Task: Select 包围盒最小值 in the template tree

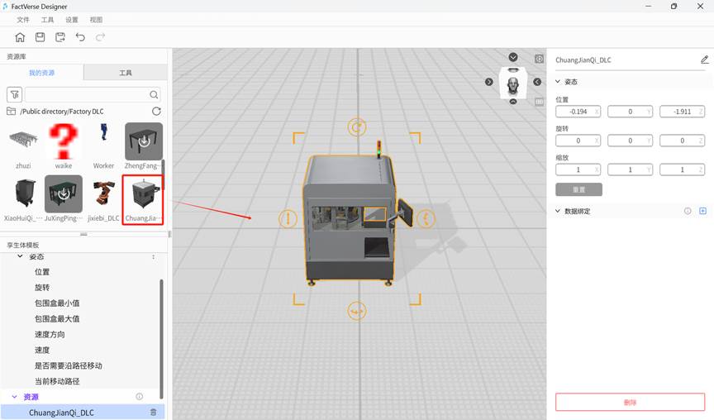Action: pos(57,303)
